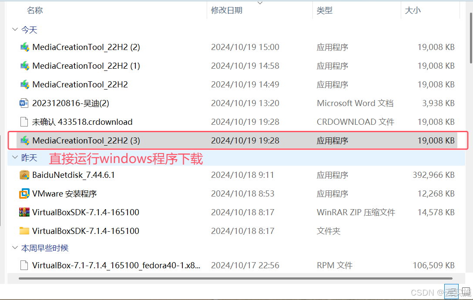Select the VirtualBoxSDK-7.1.4-165100 folder name

[86, 231]
